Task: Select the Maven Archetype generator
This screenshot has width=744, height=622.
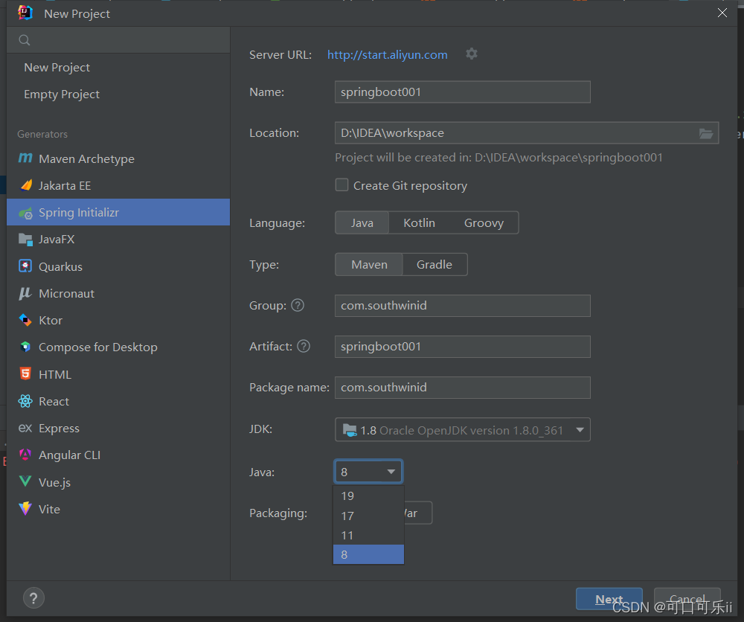Action: [86, 158]
